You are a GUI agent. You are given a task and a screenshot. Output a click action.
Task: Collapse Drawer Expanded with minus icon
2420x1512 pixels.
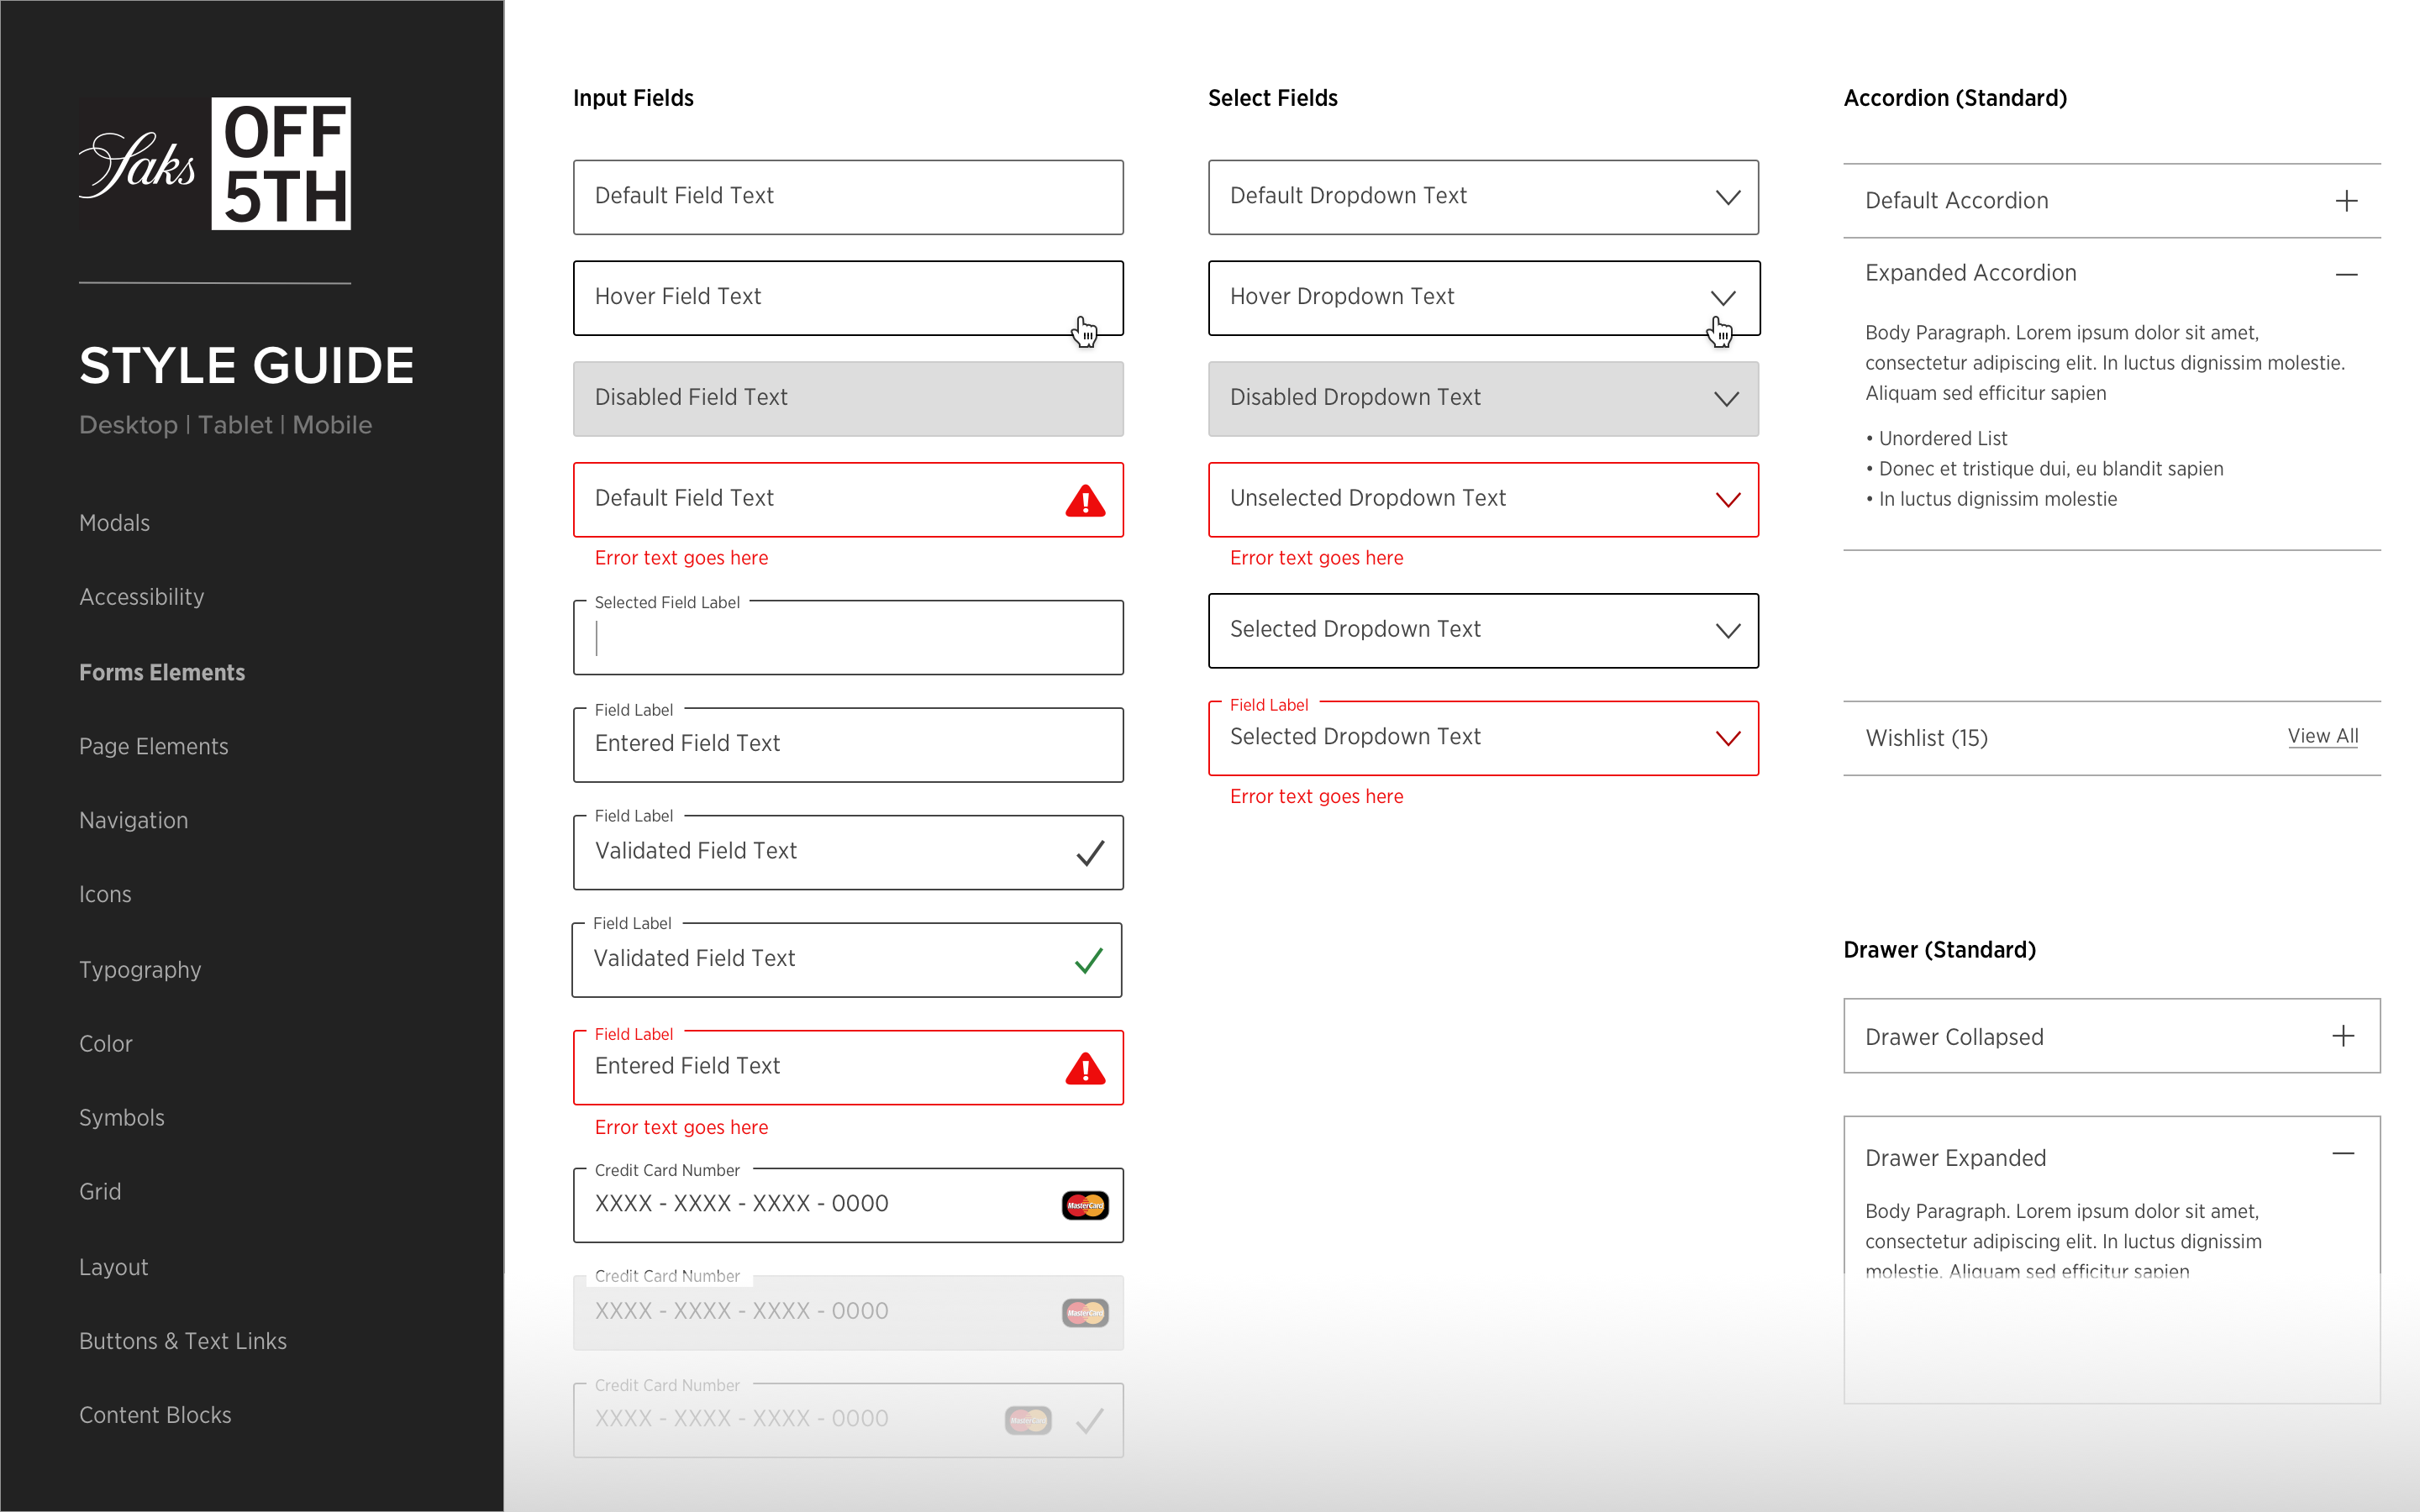pos(2343,1153)
